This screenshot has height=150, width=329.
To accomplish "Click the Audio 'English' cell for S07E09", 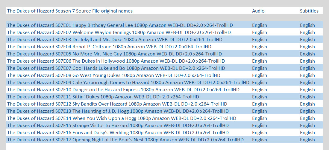I will point(260,83).
